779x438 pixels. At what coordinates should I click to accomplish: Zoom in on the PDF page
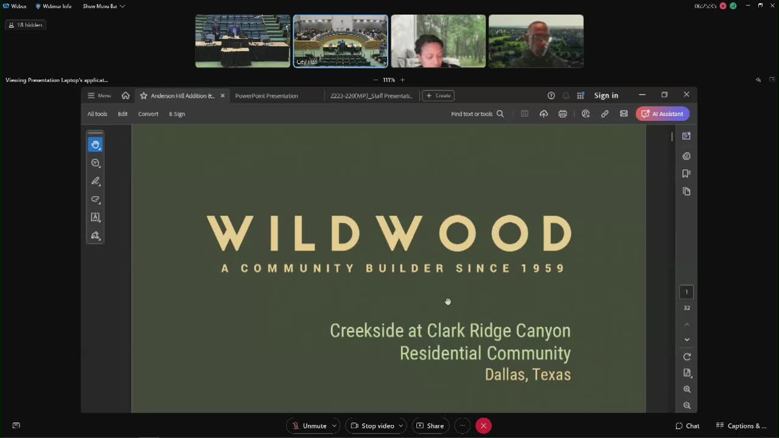[687, 389]
